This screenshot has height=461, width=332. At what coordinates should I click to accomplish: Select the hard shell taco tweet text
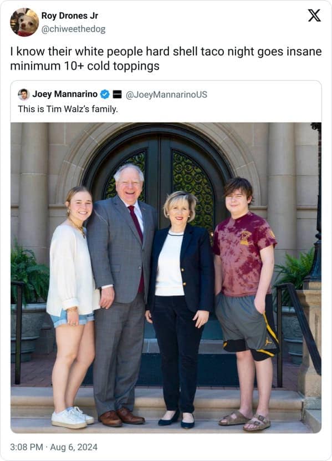pyautogui.click(x=166, y=58)
